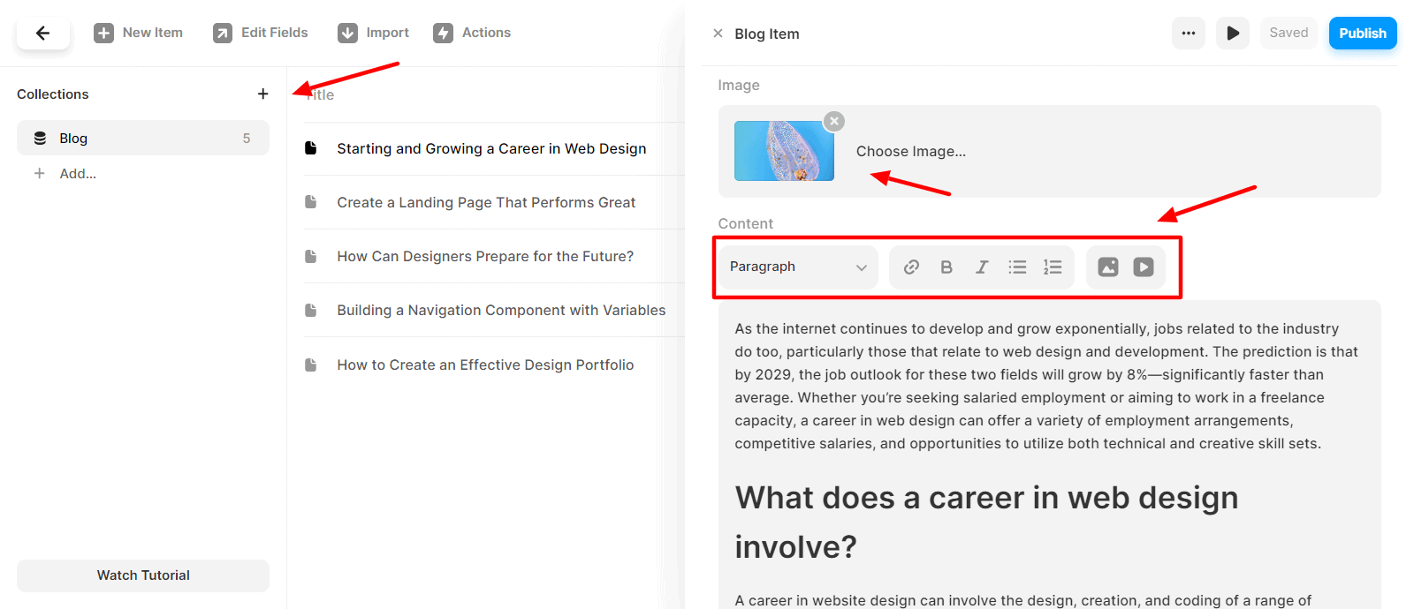Open the Paragraph style dropdown
This screenshot has height=609, width=1414.
click(x=798, y=267)
